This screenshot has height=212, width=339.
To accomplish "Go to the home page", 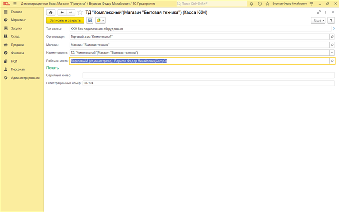I will coord(51,12).
